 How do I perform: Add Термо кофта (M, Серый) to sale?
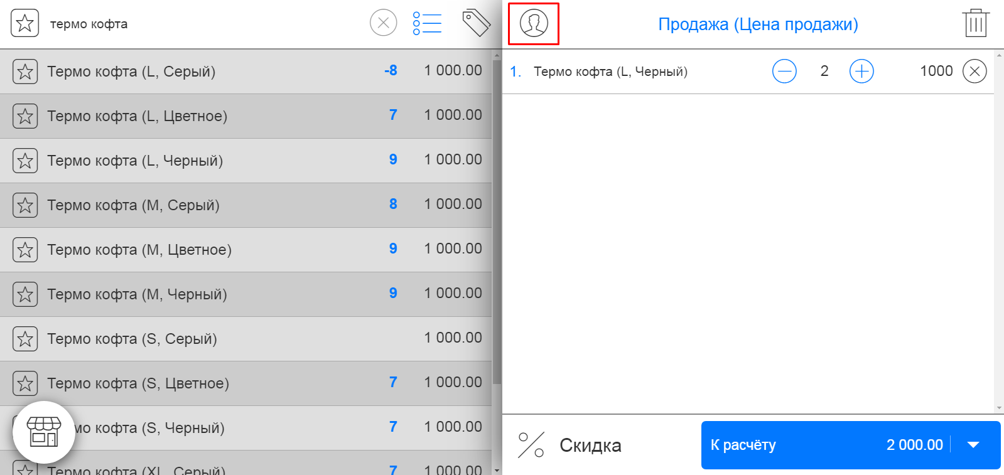pos(246,205)
